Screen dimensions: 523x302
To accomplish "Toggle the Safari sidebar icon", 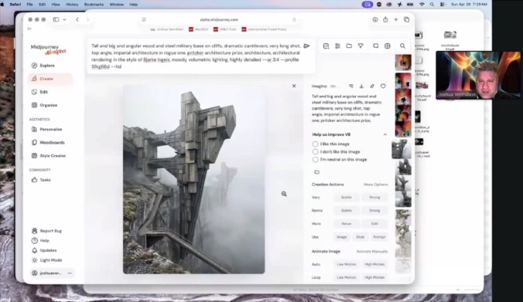I will (56, 19).
